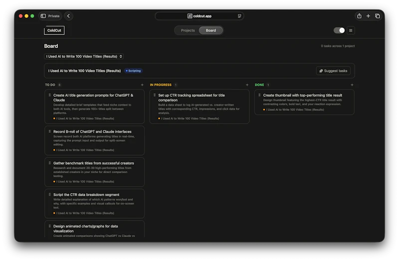Select the Board tab

[x=210, y=30]
